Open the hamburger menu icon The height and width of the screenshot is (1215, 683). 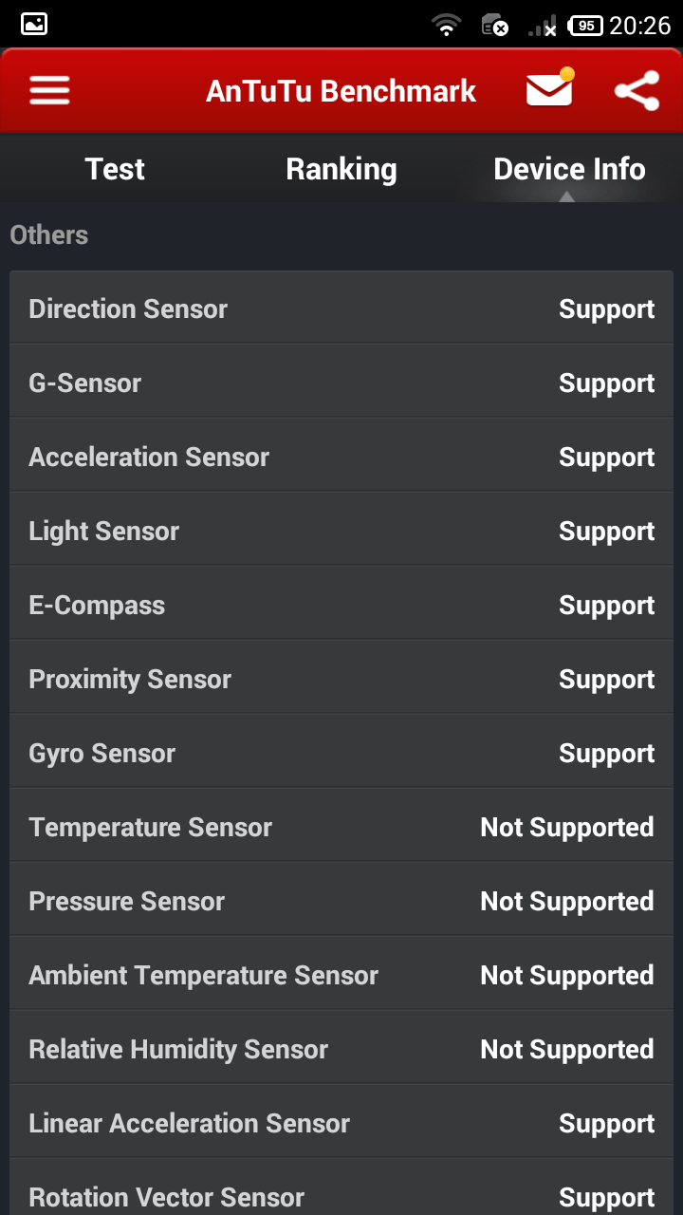coord(49,91)
